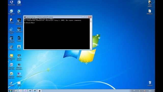
Task: Open the Viber taskbar button
Action: pos(25,91)
